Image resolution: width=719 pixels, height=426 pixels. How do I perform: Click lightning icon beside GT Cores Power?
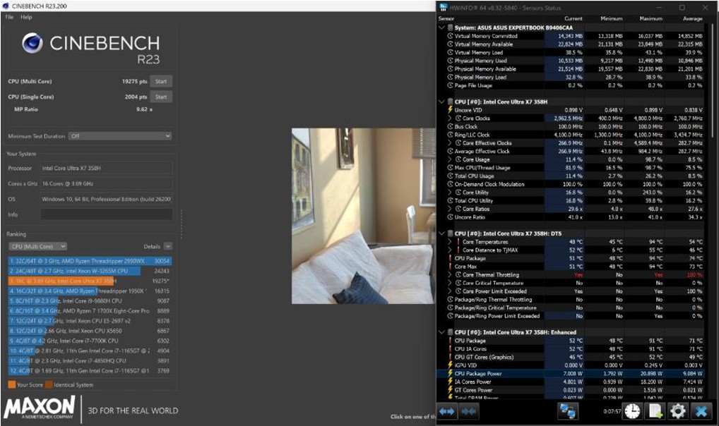[451, 390]
